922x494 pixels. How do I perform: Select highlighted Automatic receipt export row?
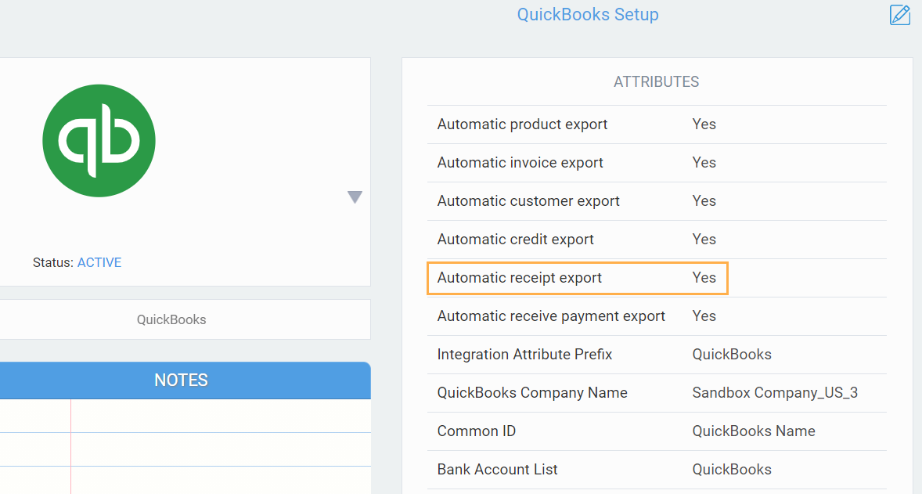(578, 278)
